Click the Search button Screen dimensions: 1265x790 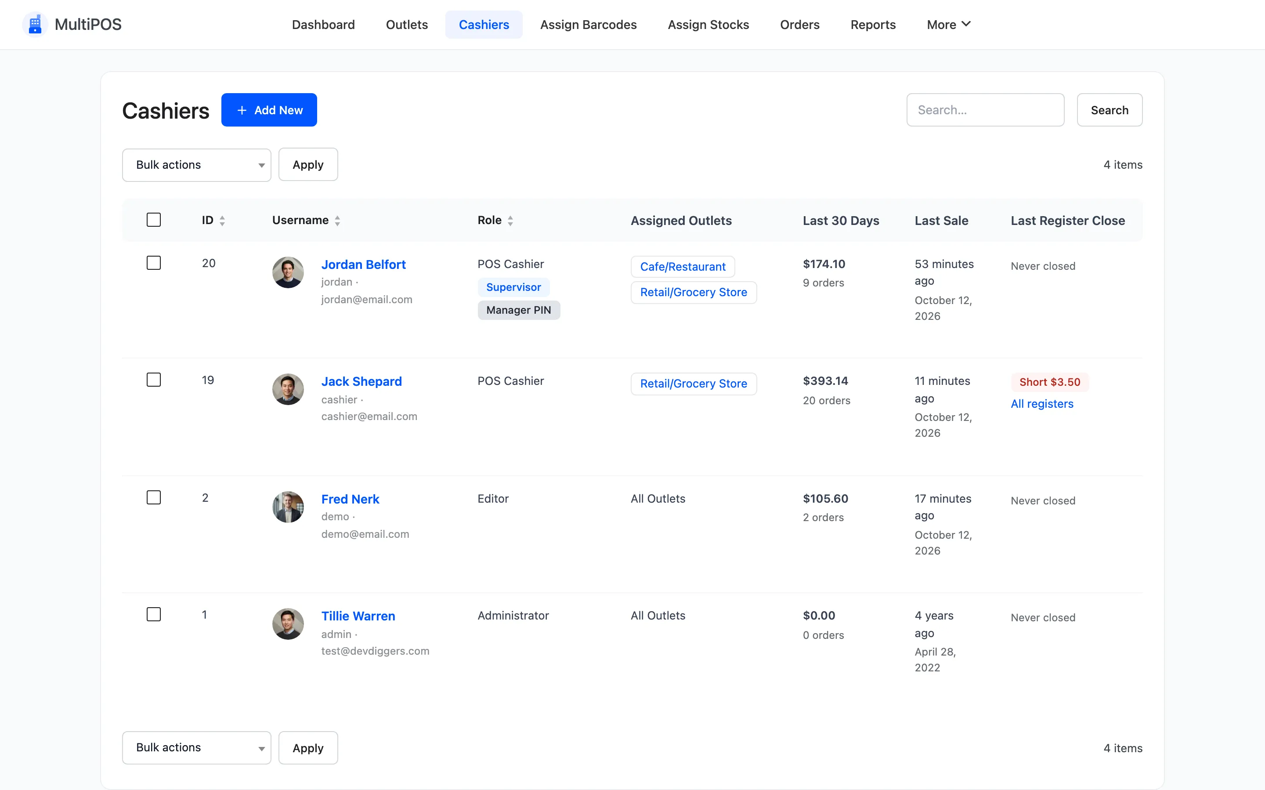pyautogui.click(x=1110, y=110)
